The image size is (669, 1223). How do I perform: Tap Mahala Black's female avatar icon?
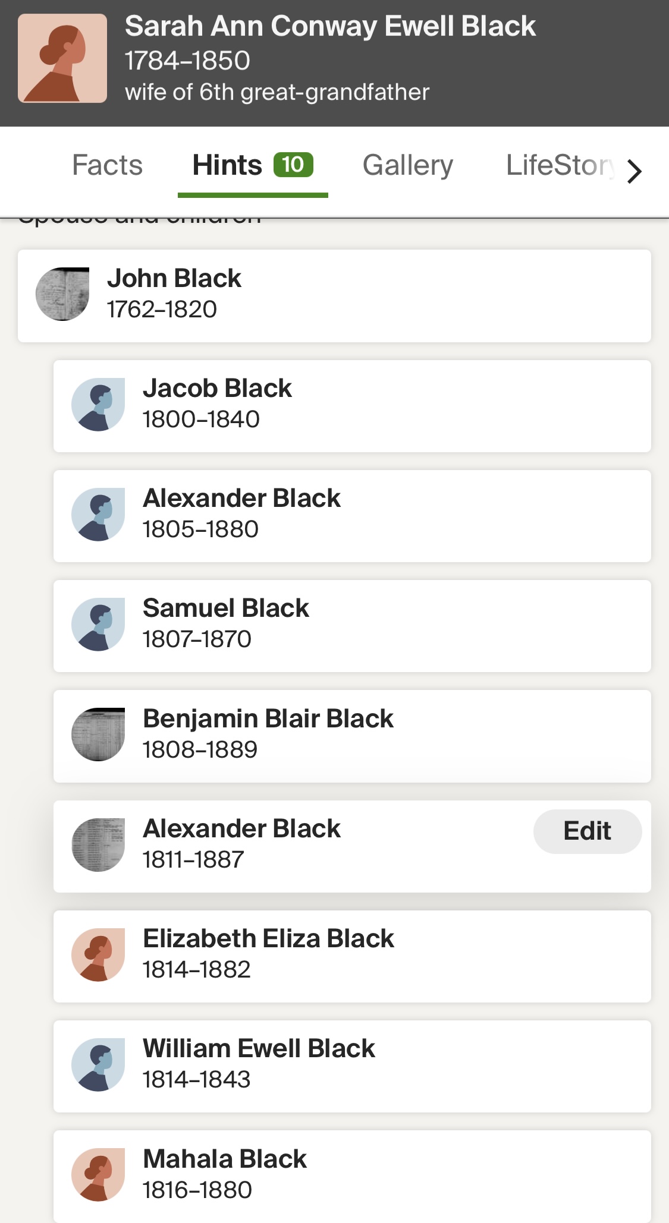tap(98, 1174)
